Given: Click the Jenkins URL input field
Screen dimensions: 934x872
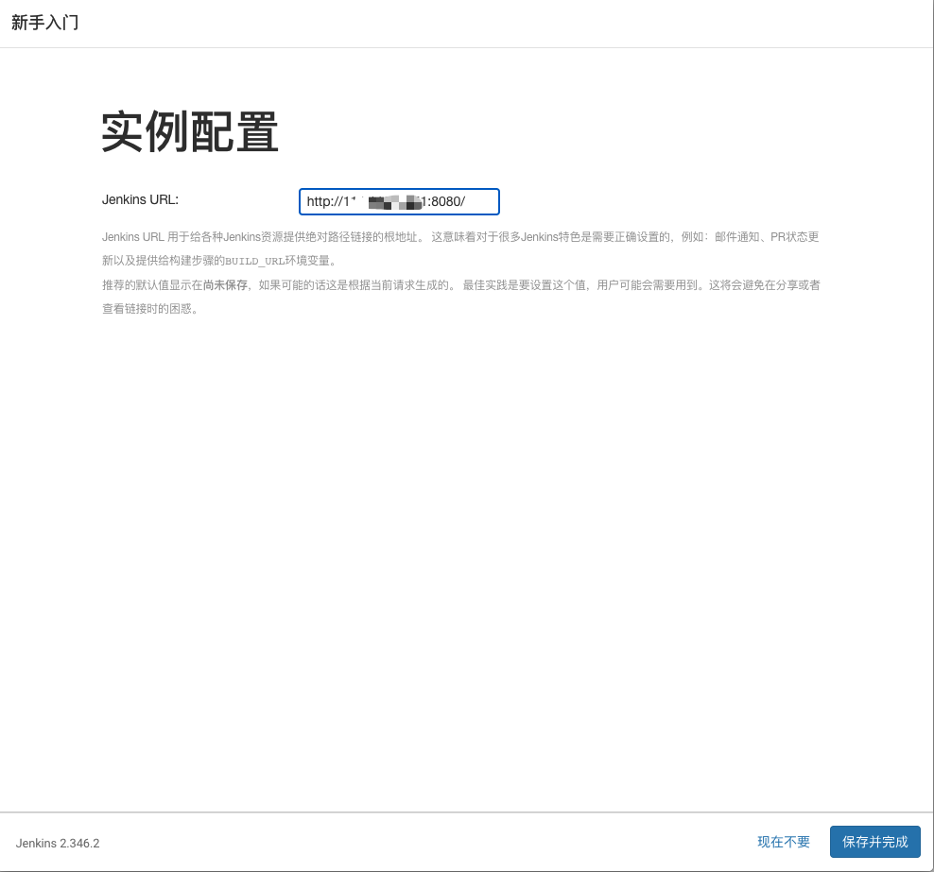Looking at the screenshot, I should click(x=399, y=202).
